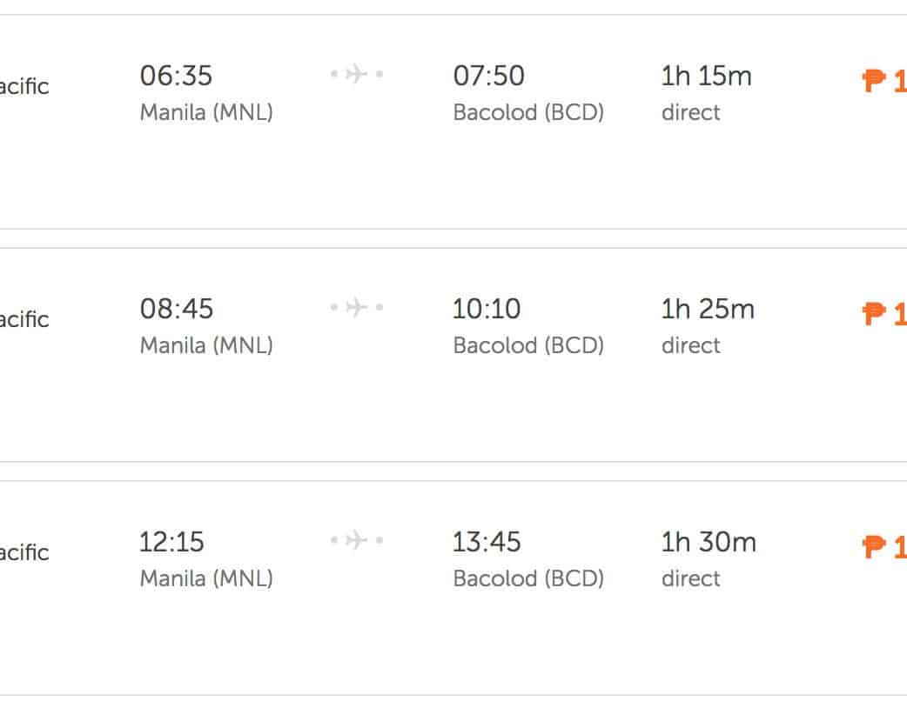
Task: Click the airline name on the 12:15 flight
Action: (24, 552)
